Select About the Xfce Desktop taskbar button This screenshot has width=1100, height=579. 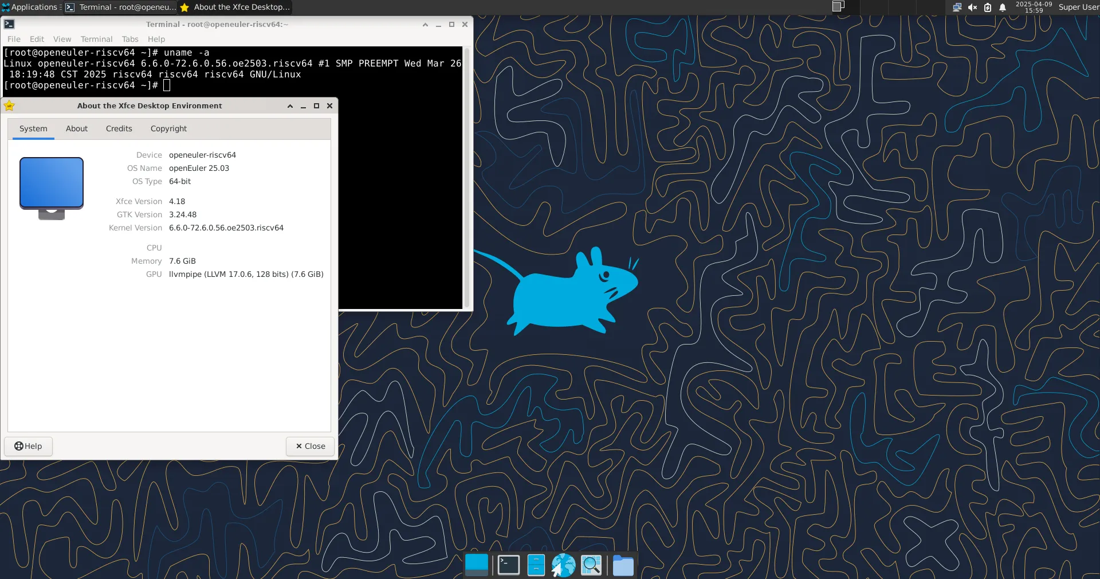click(x=235, y=7)
